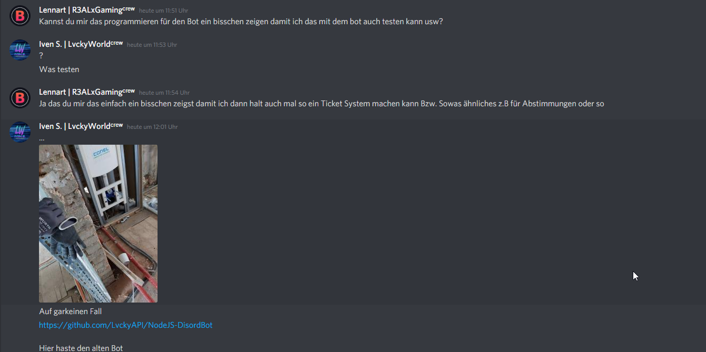
Task: Click the 'heute um 11:54 Uhr' timestamp
Action: (163, 93)
